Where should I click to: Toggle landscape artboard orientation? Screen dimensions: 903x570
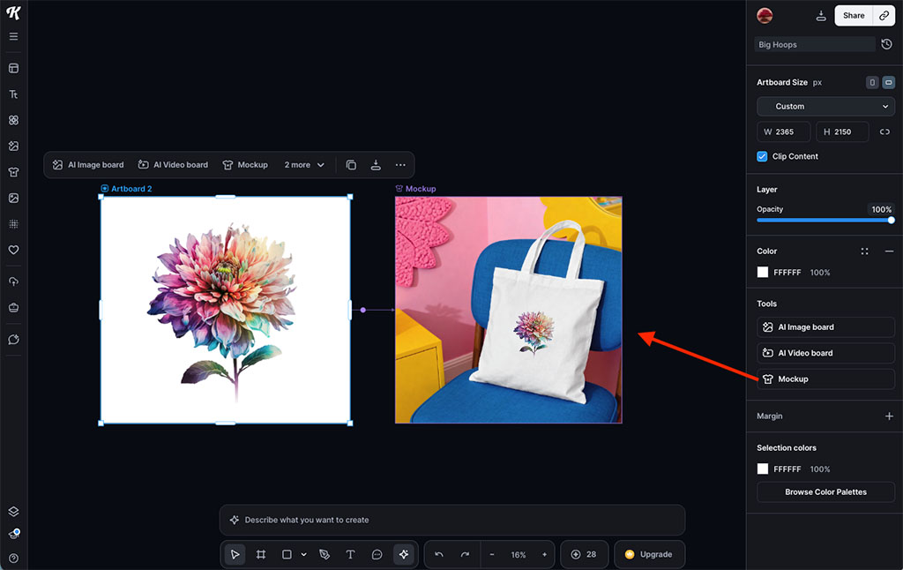click(888, 81)
